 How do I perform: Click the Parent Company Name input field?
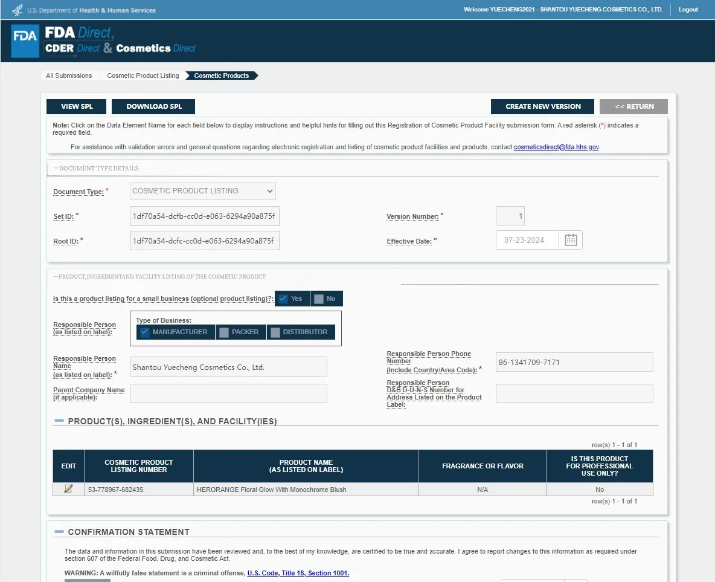(228, 393)
